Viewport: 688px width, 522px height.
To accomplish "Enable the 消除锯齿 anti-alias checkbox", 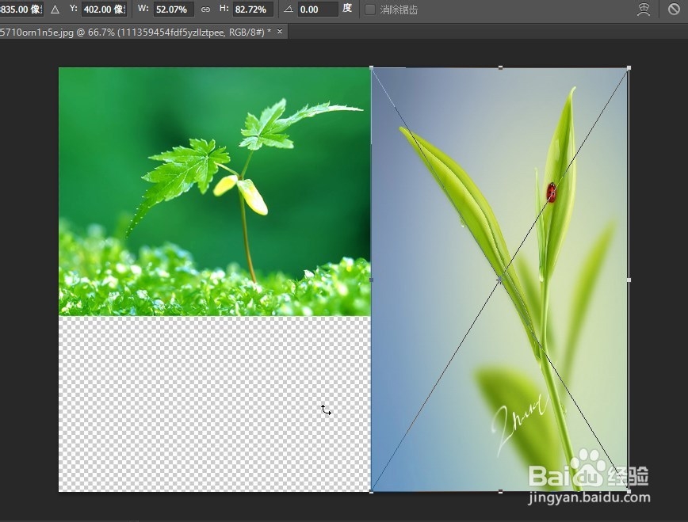I will coord(370,10).
